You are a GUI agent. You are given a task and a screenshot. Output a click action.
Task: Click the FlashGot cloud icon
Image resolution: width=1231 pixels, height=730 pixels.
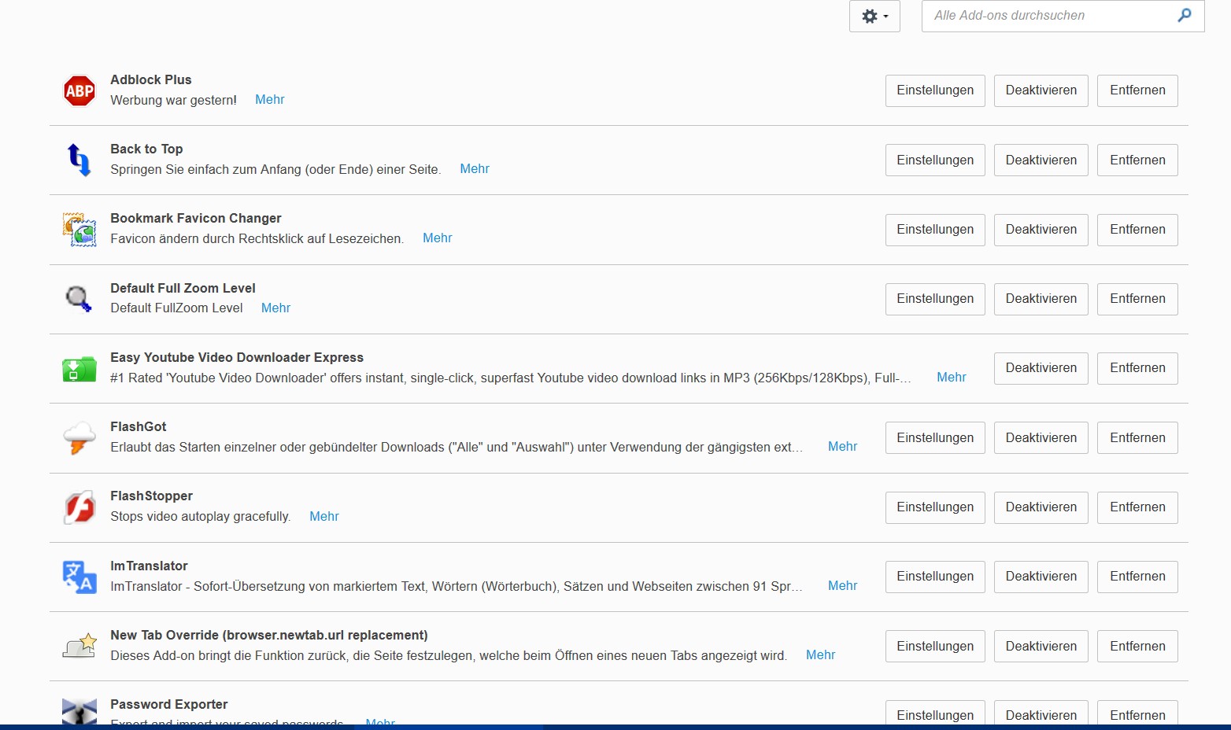[x=79, y=438]
